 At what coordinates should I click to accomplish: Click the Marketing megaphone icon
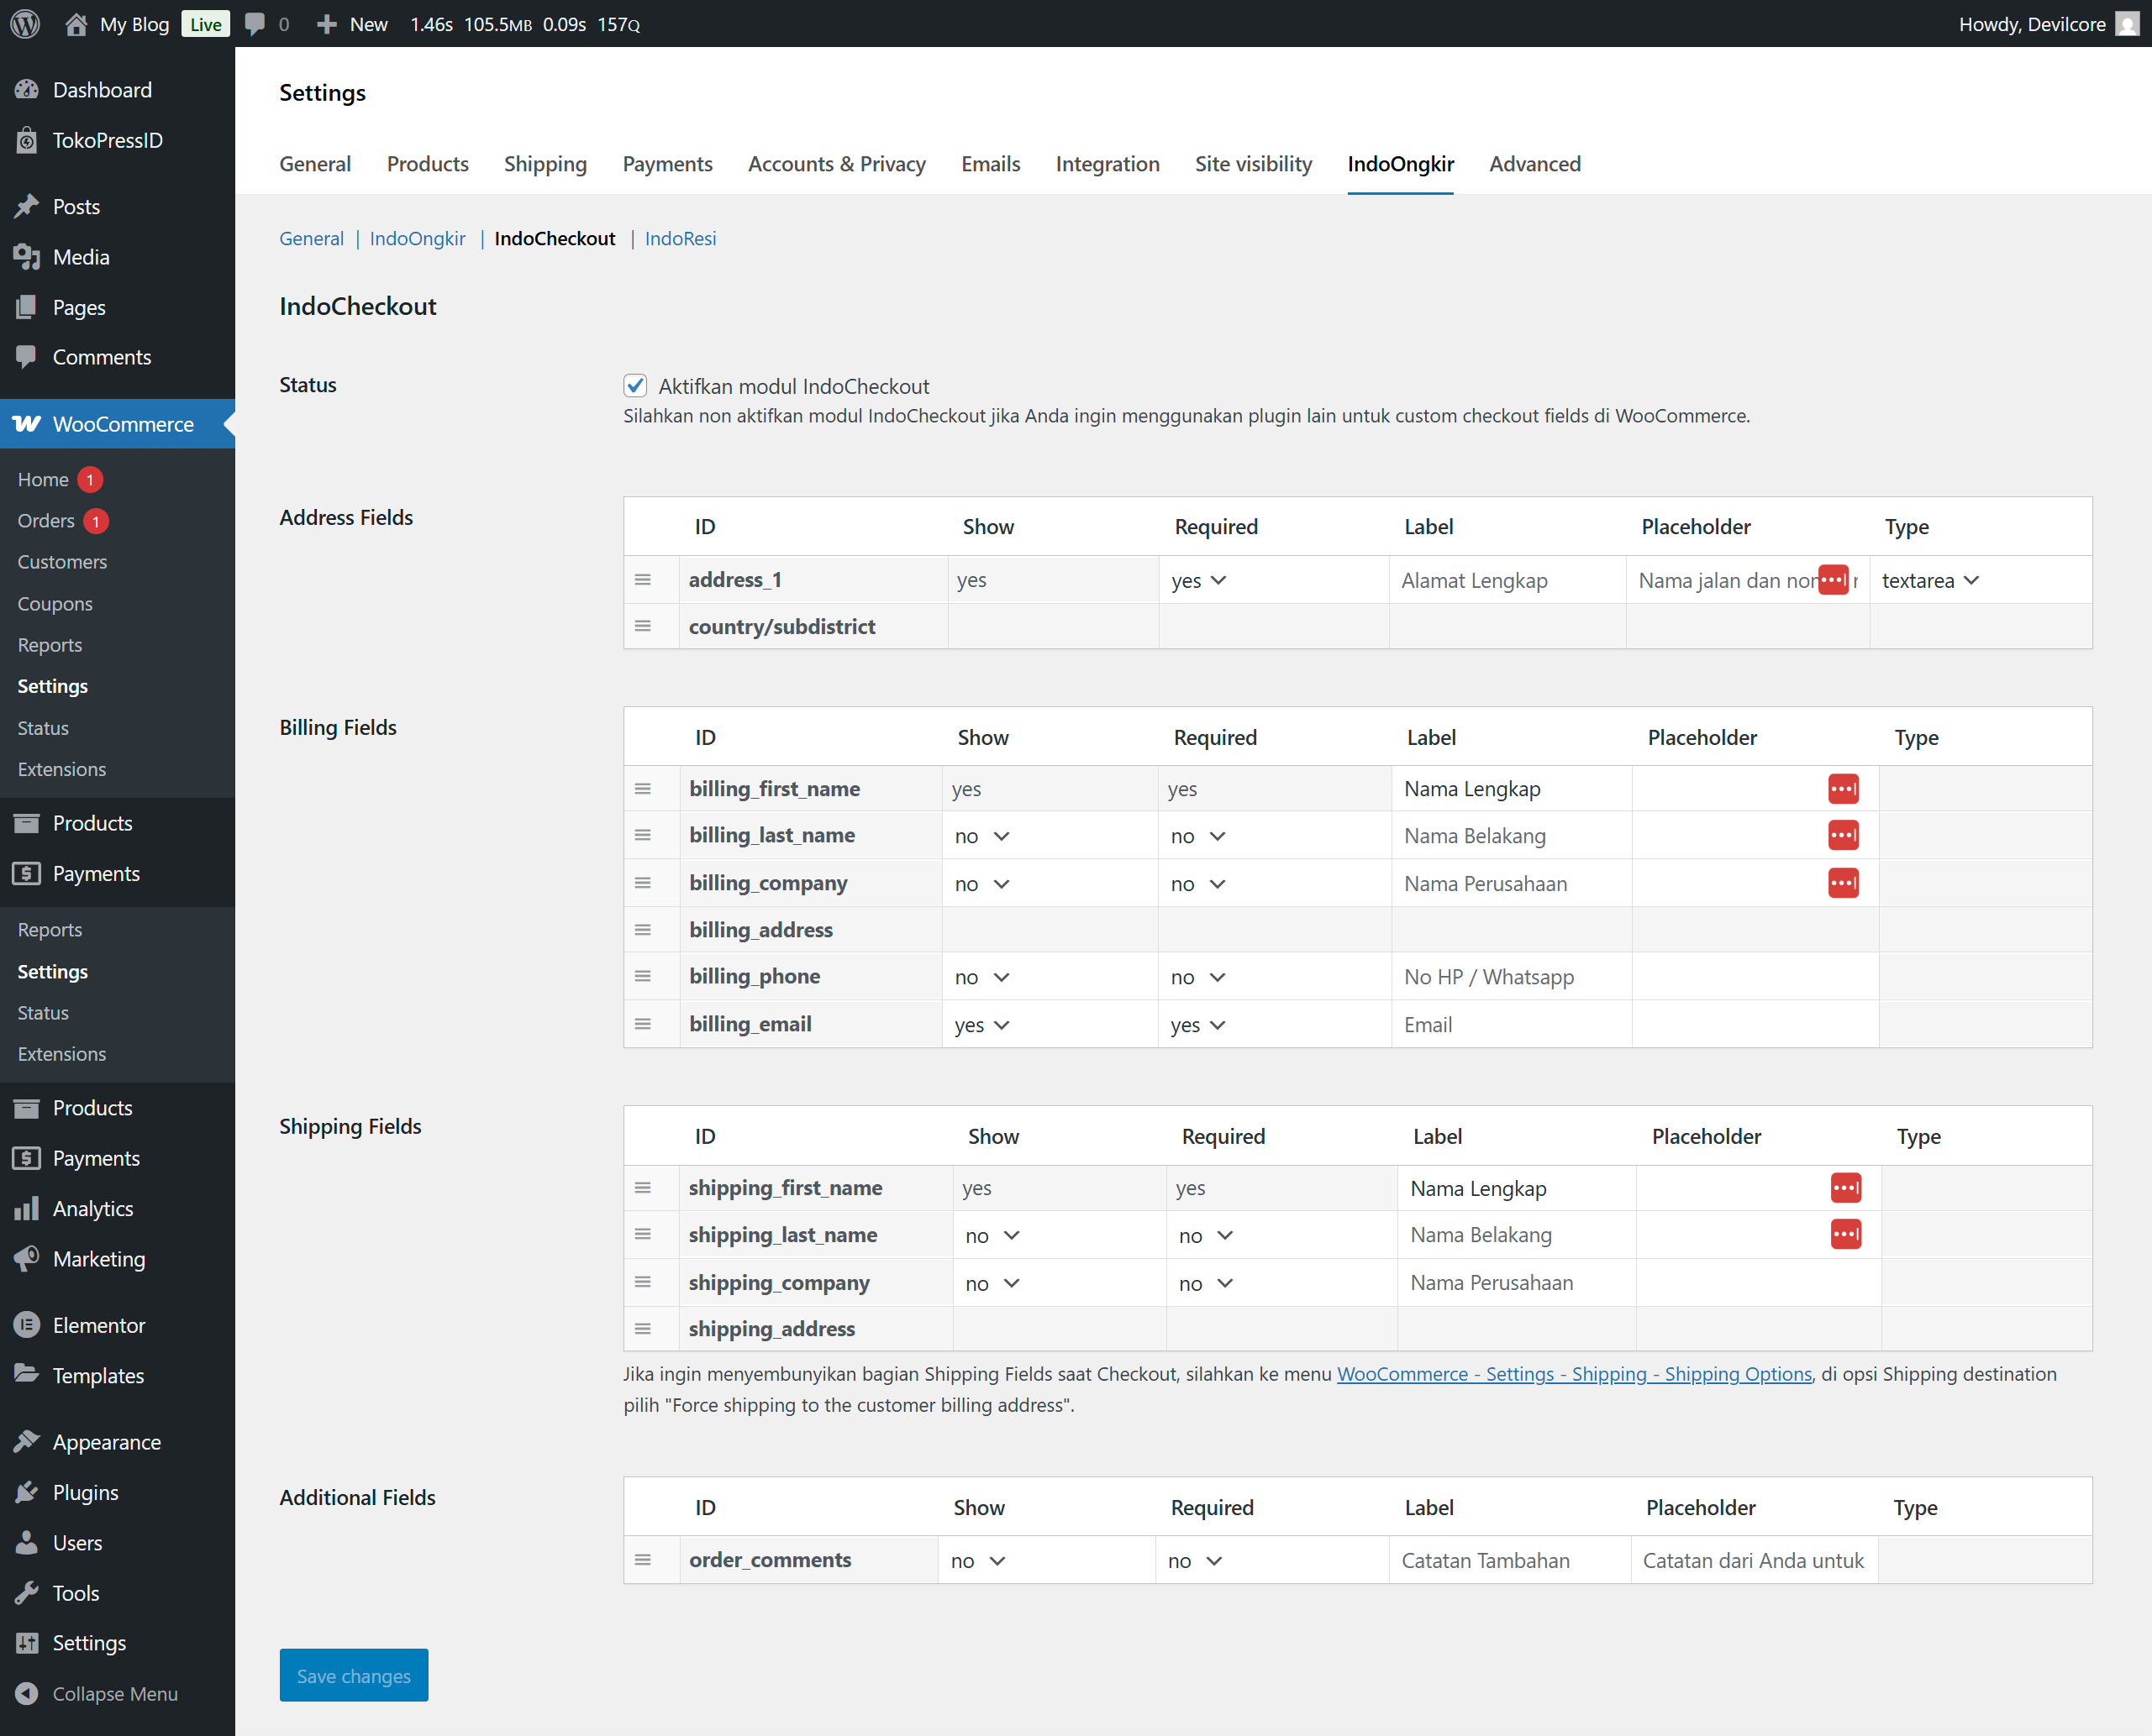[27, 1258]
